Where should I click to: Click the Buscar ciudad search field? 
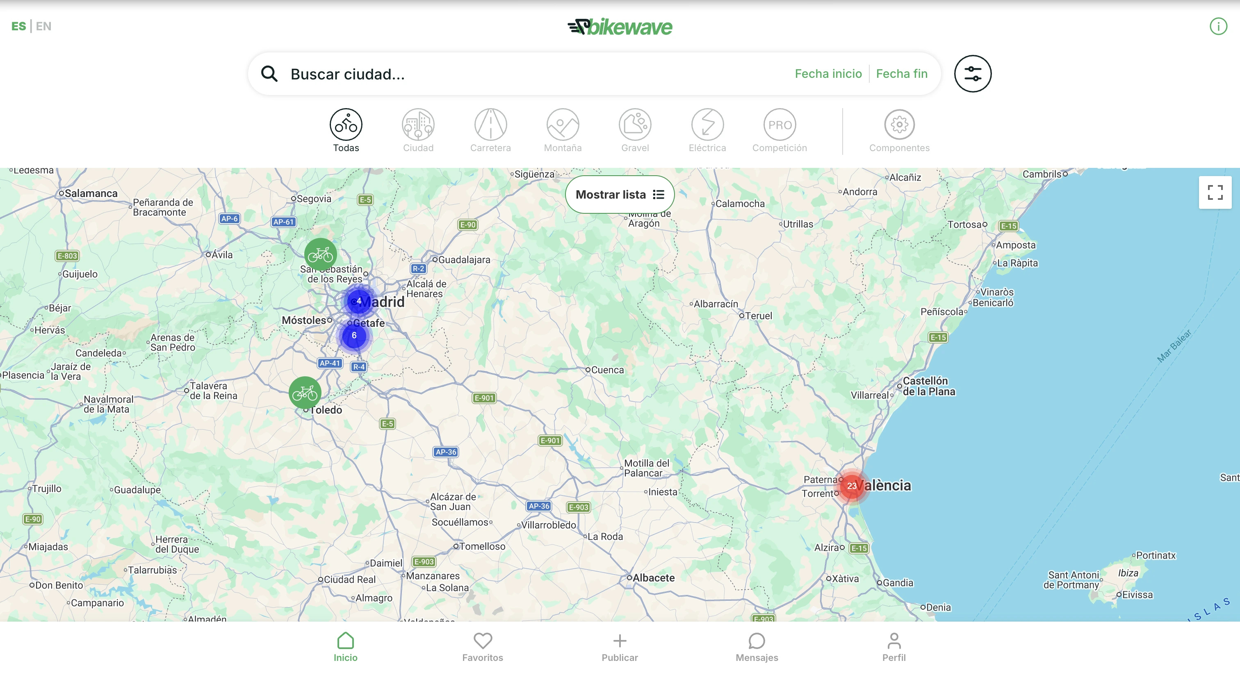[433, 74]
